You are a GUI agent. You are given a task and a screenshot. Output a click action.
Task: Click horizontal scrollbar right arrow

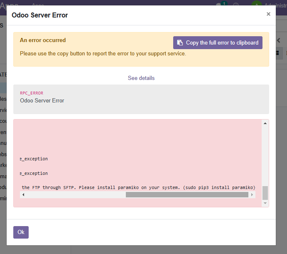tap(252, 194)
